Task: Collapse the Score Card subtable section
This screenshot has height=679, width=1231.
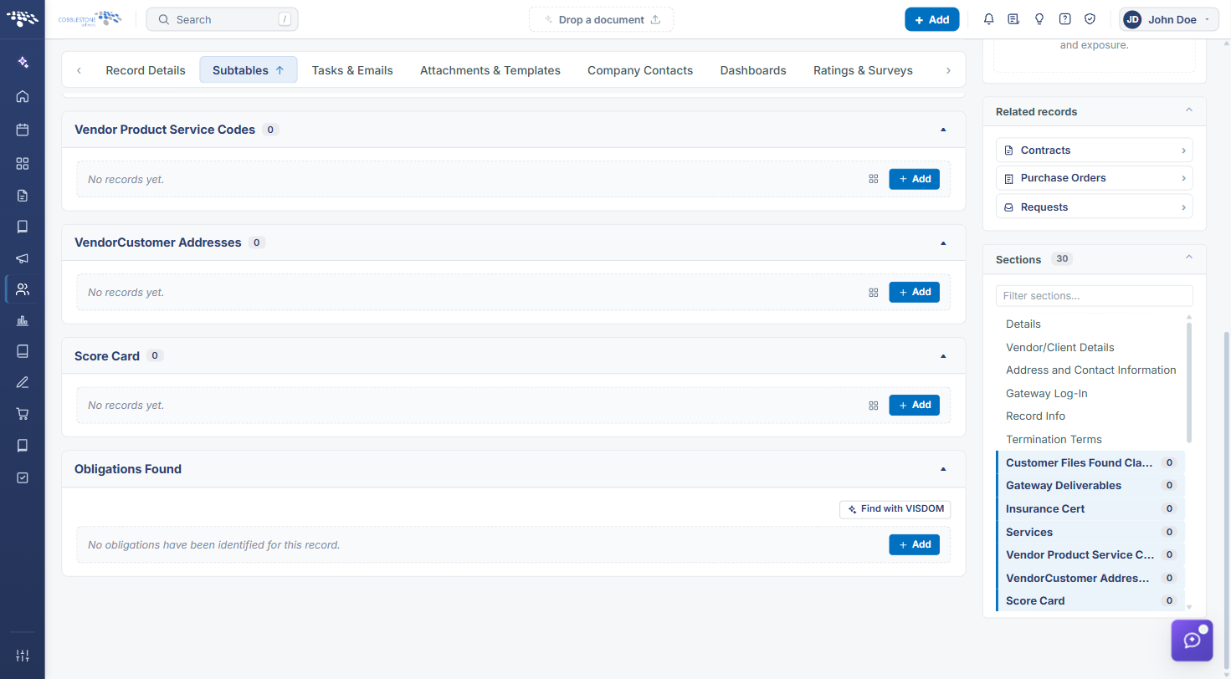Action: click(943, 355)
